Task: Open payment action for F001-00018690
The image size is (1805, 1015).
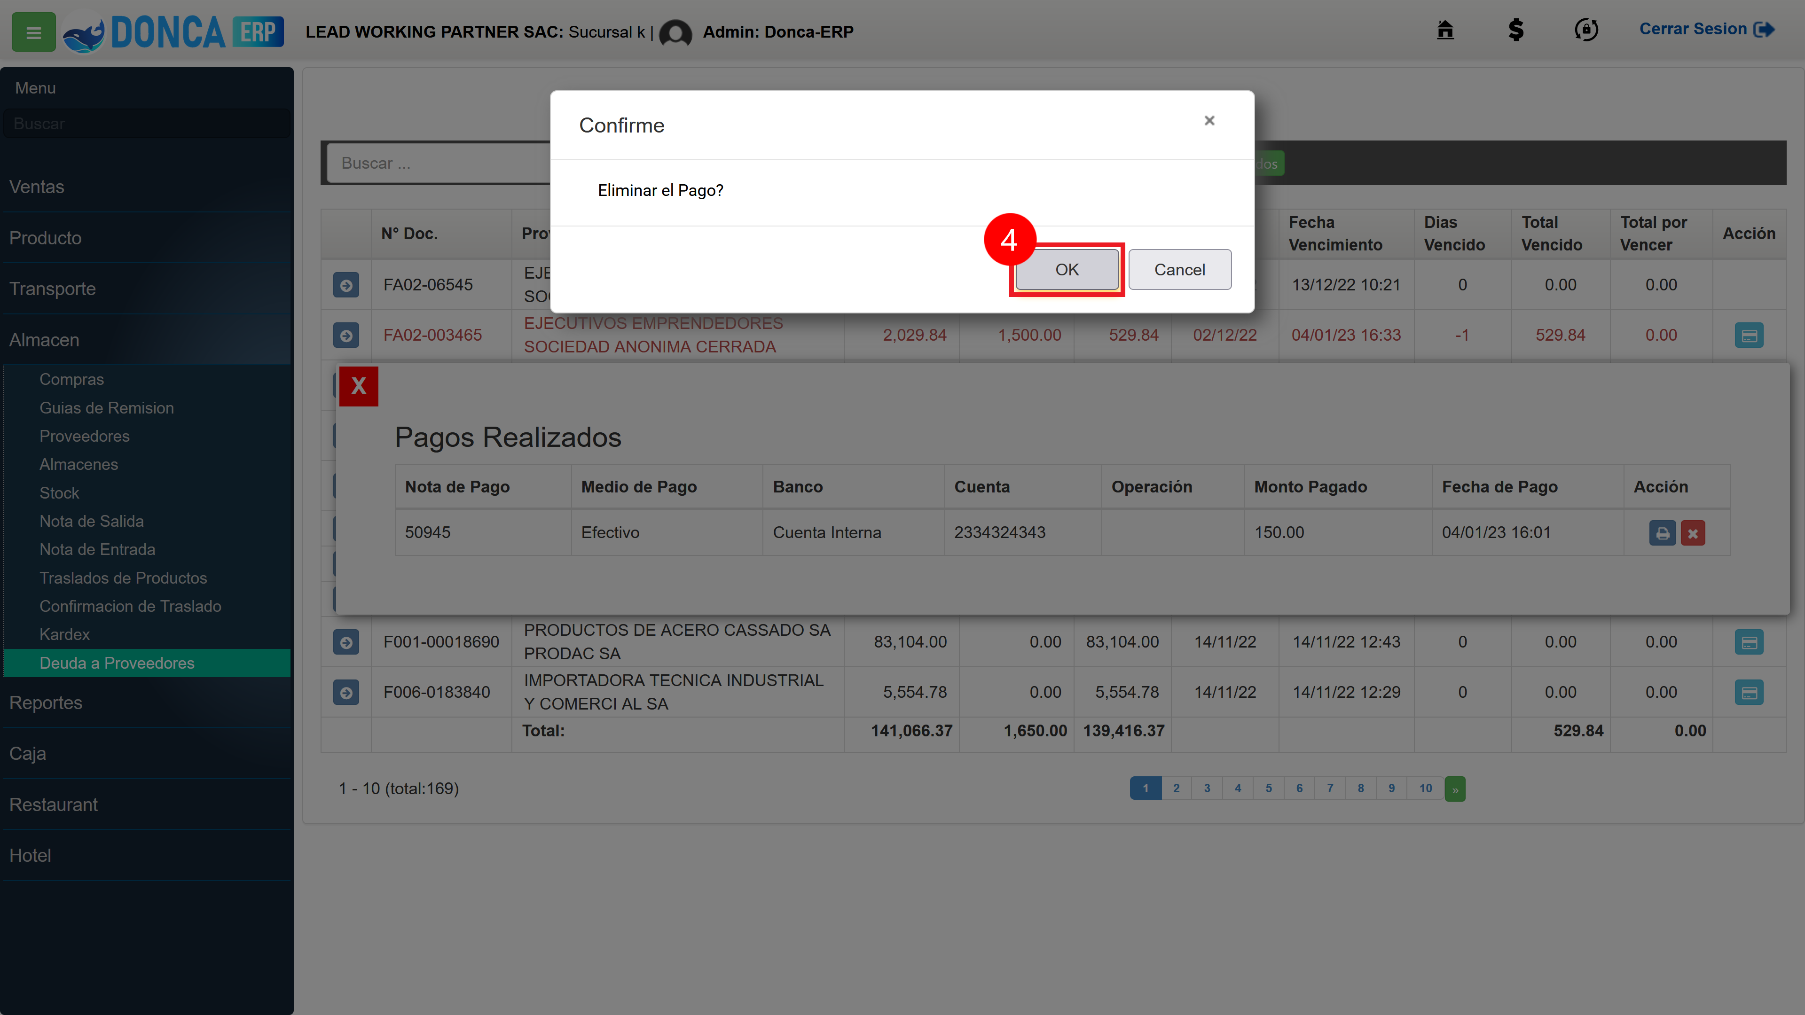Action: 1749,641
